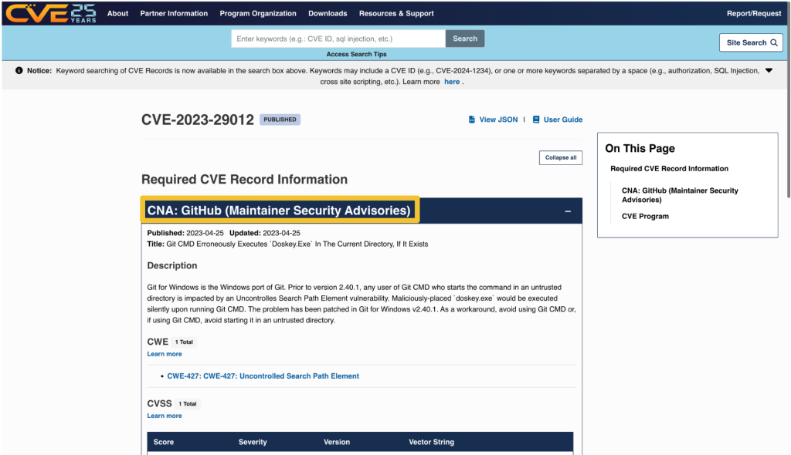Click the CVE 25 Years logo

click(x=51, y=13)
